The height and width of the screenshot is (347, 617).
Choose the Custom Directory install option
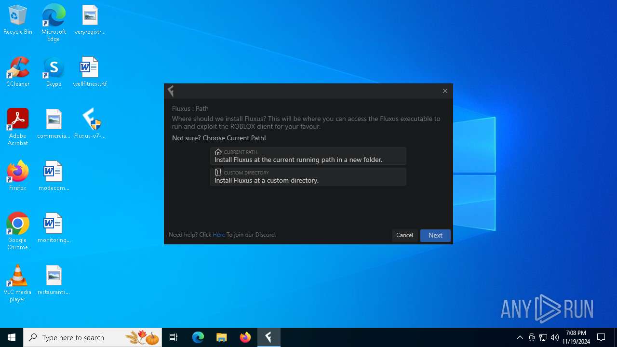pos(308,176)
